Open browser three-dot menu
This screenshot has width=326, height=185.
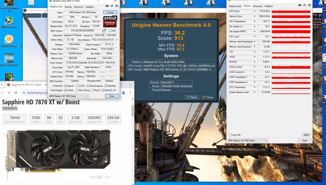[130, 93]
